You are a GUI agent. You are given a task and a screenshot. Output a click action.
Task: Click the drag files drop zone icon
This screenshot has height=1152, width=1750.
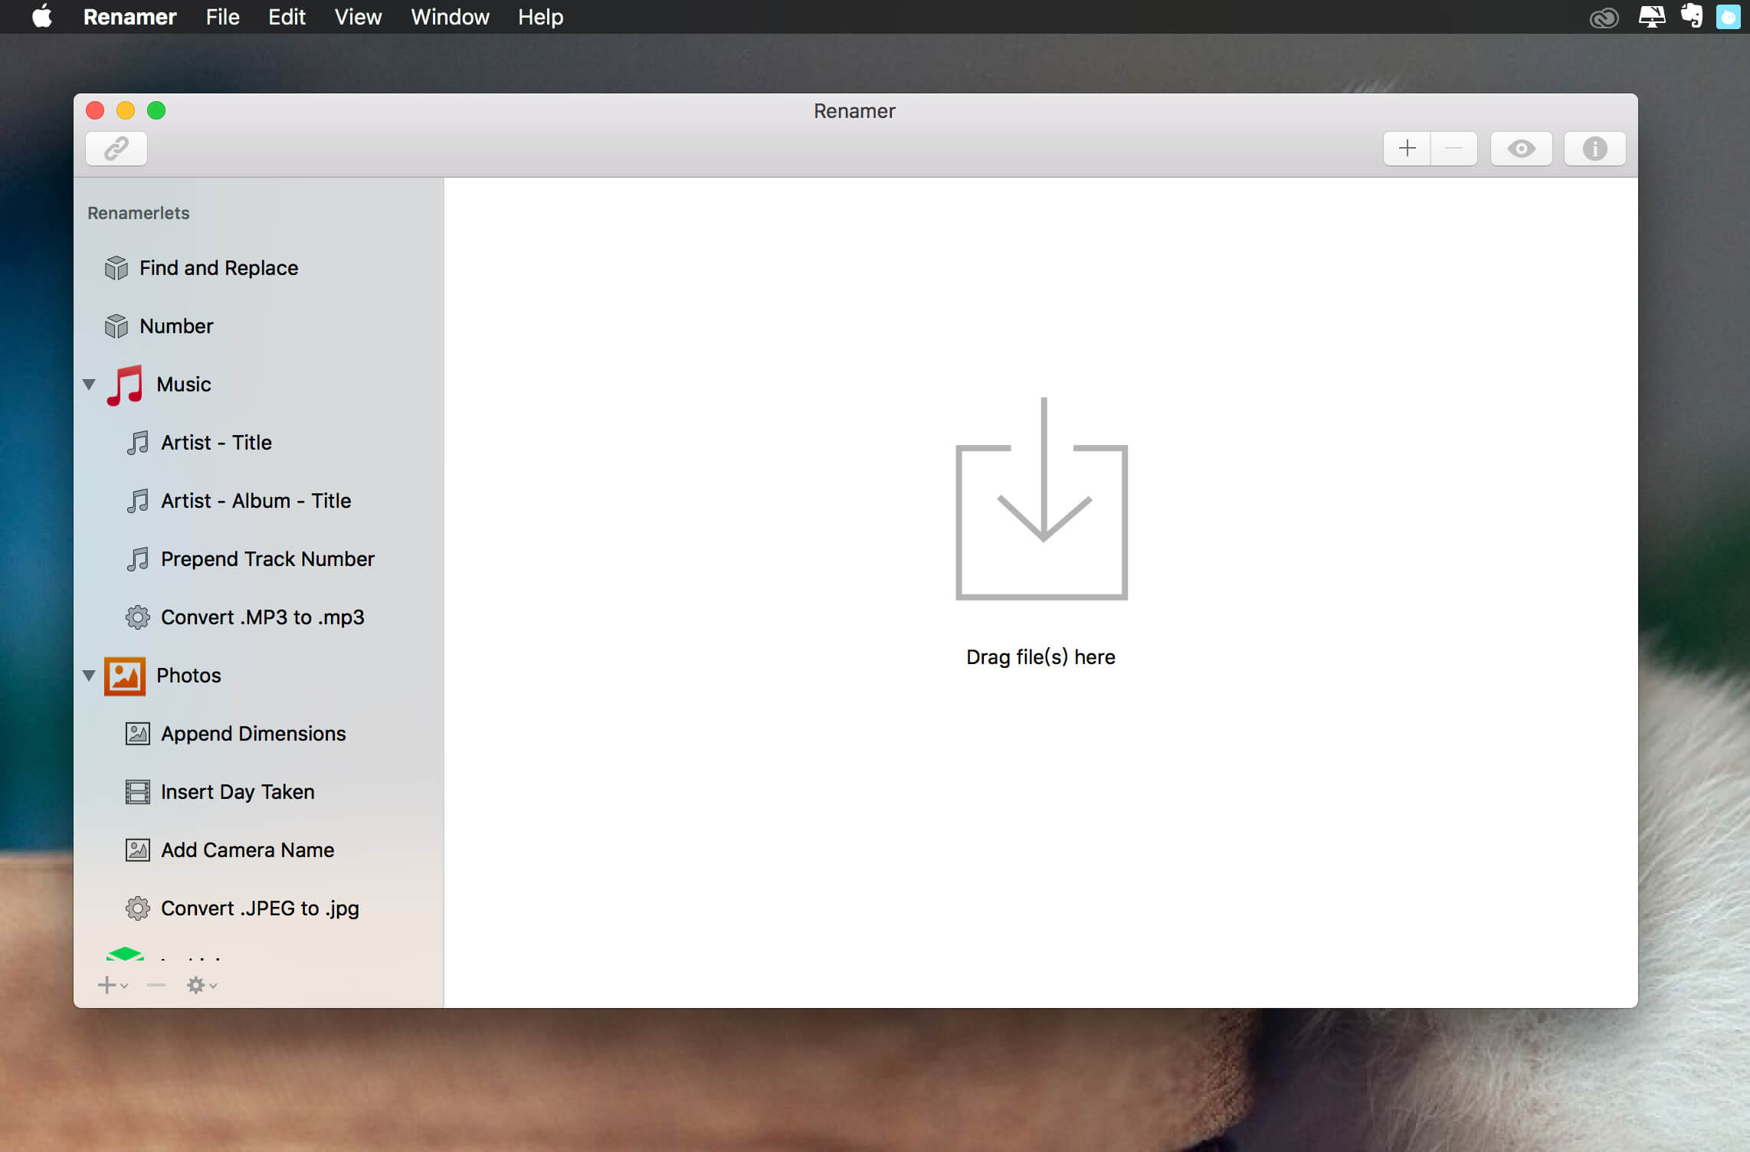(x=1041, y=498)
